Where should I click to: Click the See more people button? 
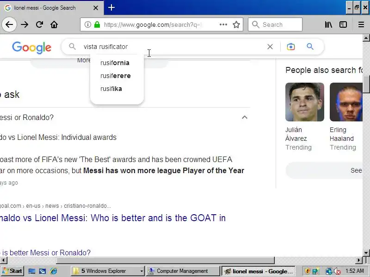pos(324,170)
